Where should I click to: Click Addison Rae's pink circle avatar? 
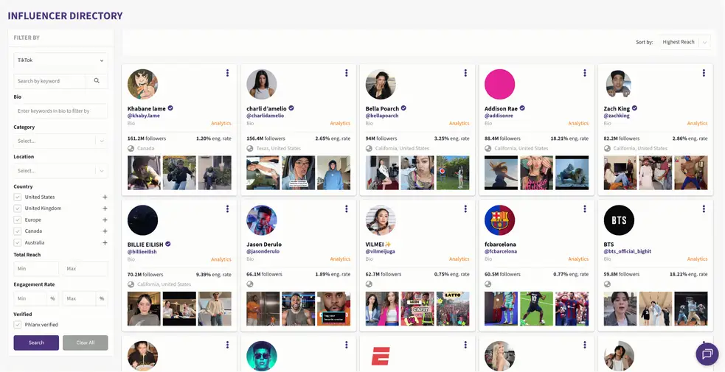point(499,85)
